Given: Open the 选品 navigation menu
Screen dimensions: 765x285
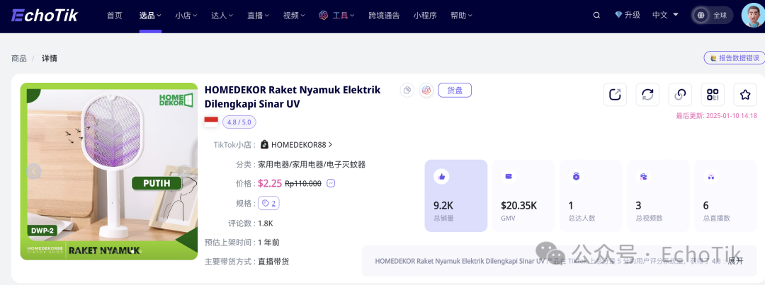Looking at the screenshot, I should pyautogui.click(x=150, y=15).
